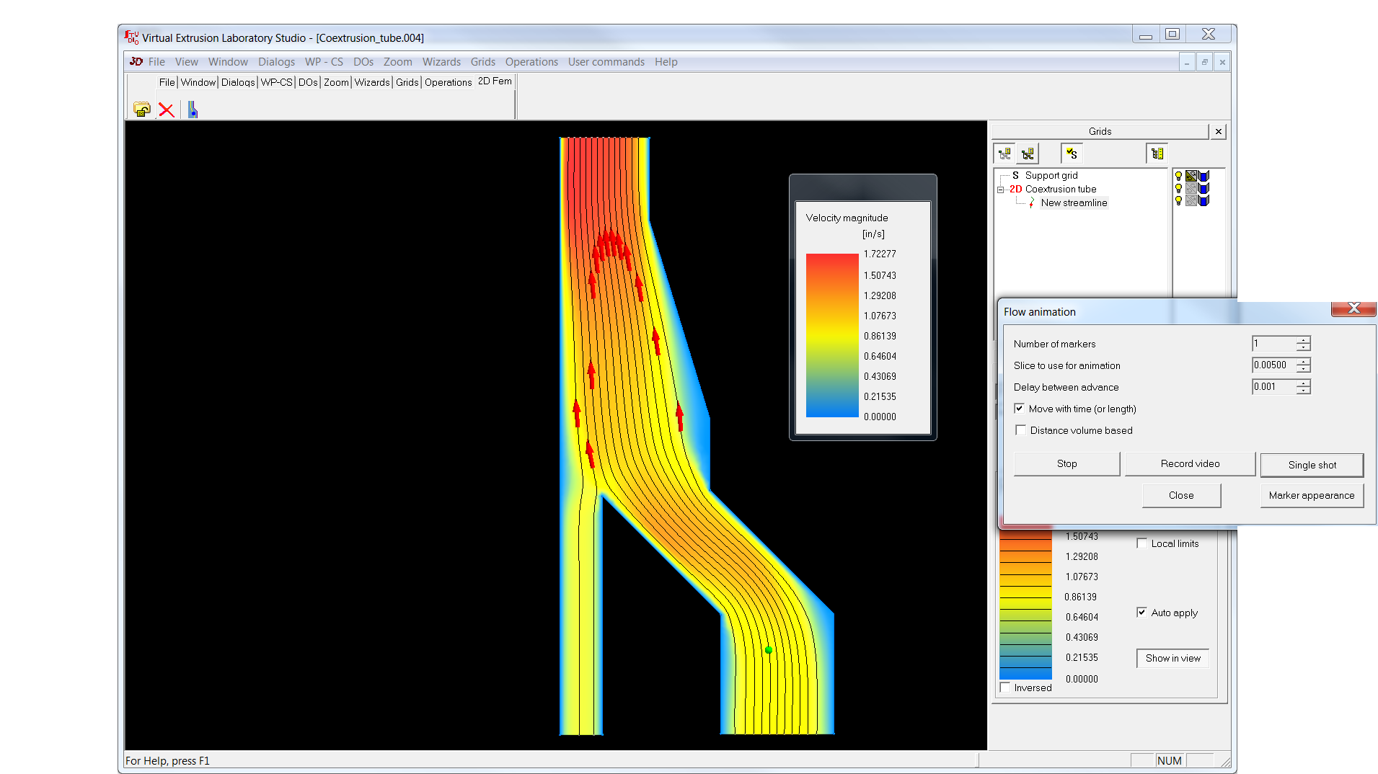Click the open folder icon in the 2D Fem toolbar
The image size is (1378, 774).
tap(142, 110)
